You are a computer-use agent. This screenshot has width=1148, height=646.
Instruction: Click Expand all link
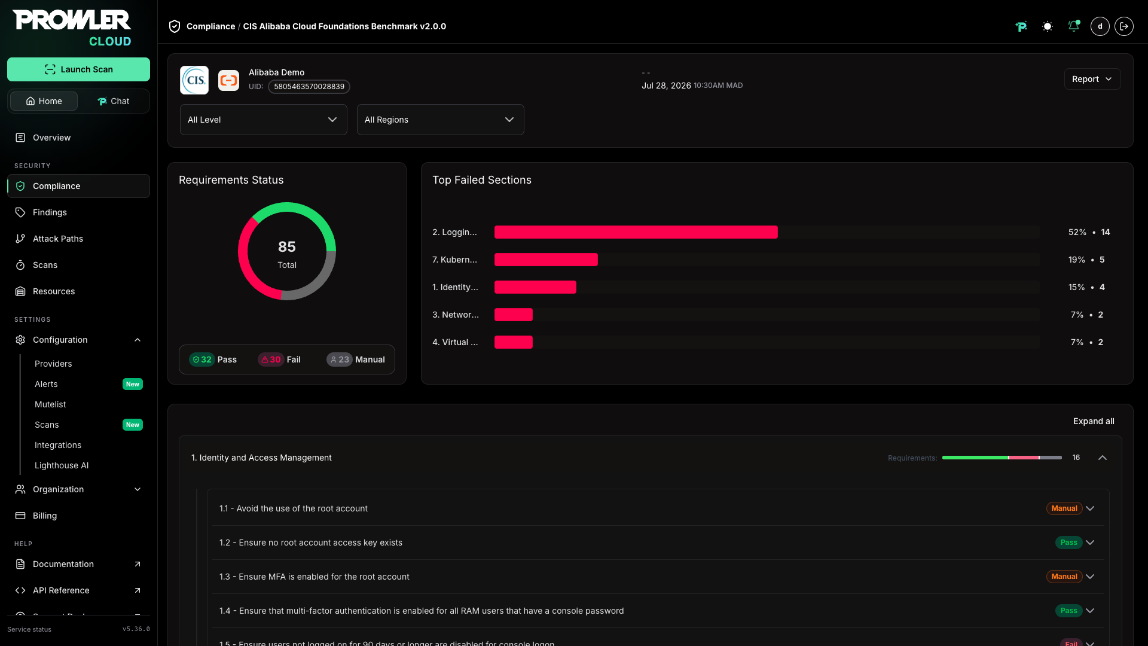(1094, 421)
